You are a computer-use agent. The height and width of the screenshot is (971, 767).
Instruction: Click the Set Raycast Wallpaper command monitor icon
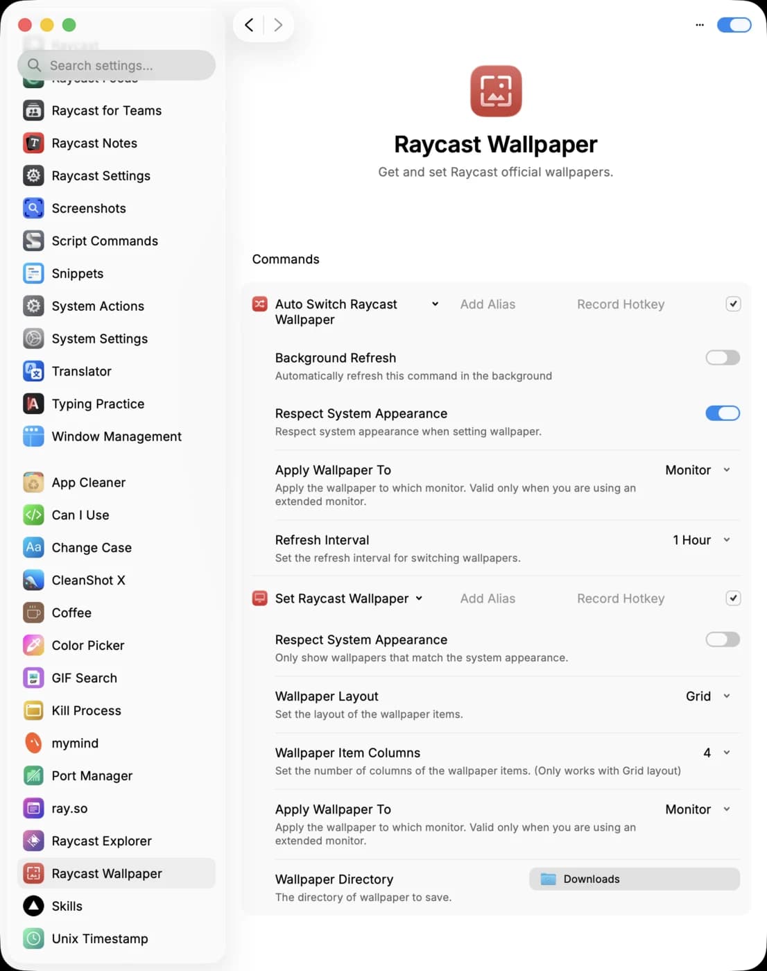pos(260,598)
